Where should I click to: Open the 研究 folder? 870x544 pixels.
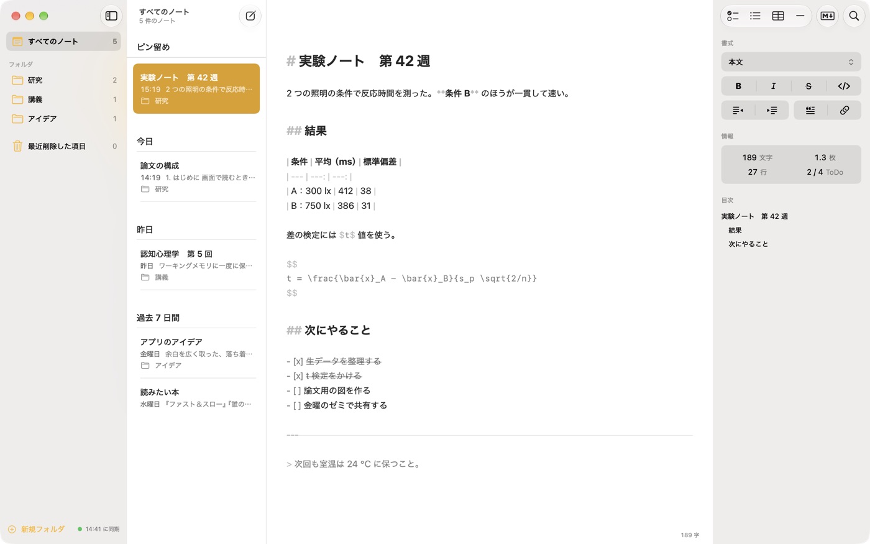click(x=63, y=80)
